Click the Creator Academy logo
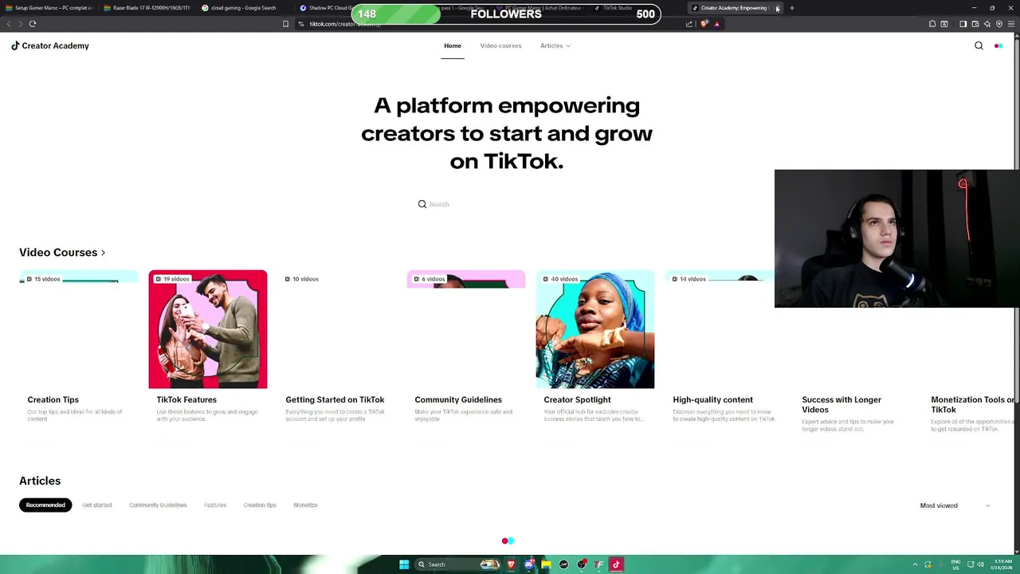The image size is (1020, 574). pos(50,45)
